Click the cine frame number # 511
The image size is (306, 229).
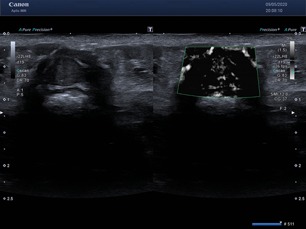coord(289,224)
